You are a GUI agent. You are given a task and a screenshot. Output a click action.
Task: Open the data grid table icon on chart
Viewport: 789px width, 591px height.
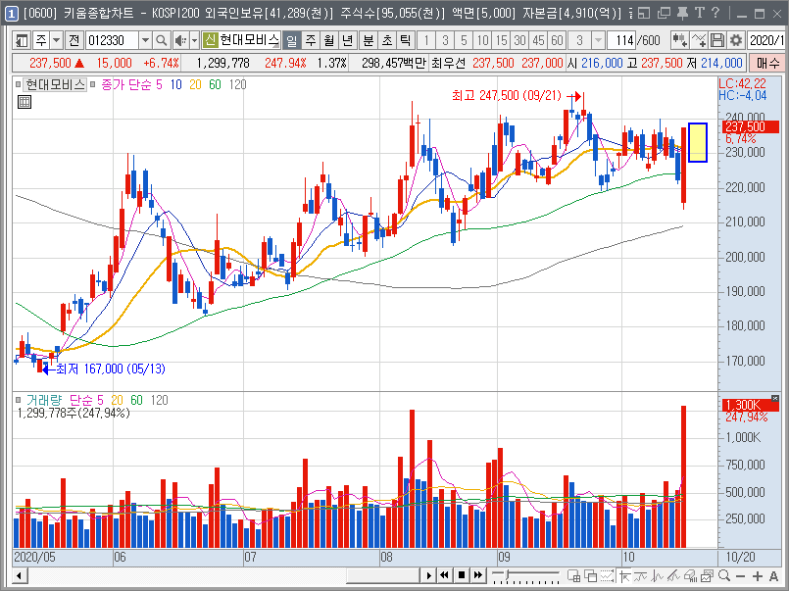pos(25,102)
